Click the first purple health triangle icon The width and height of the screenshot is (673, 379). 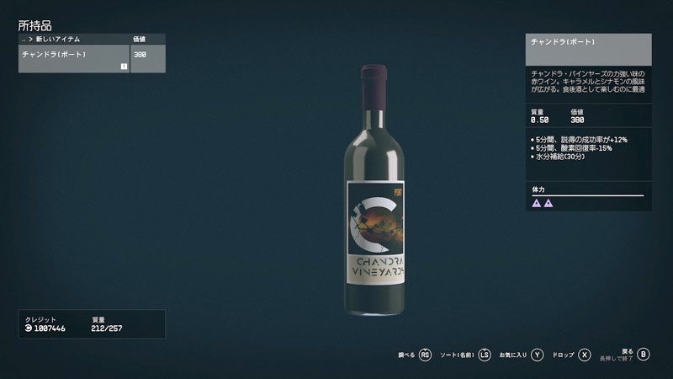click(x=537, y=203)
